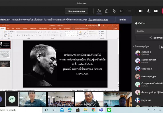Click Share button in PowerPoint ribbon
This screenshot has width=163, height=113.
116,29
